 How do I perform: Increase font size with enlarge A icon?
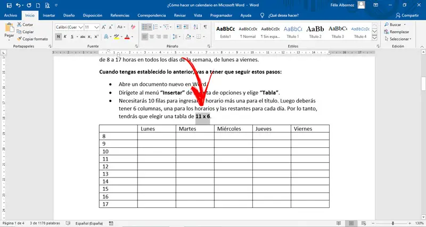[x=104, y=27]
